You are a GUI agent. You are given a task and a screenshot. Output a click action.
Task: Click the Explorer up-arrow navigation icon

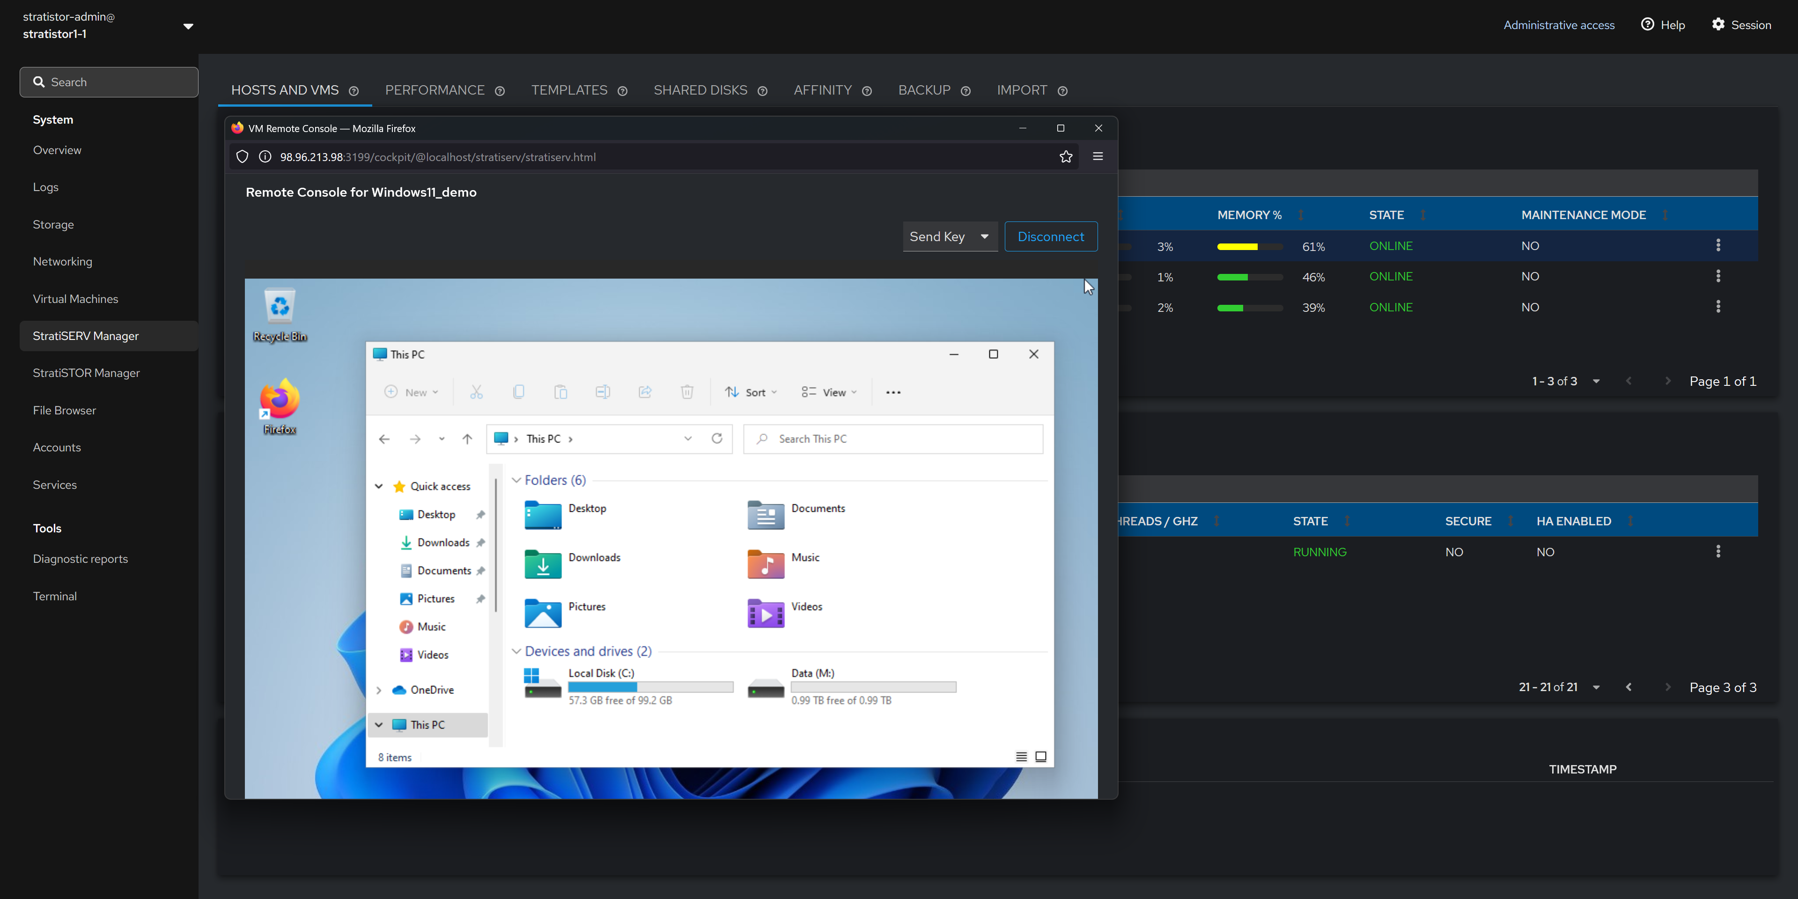tap(467, 439)
